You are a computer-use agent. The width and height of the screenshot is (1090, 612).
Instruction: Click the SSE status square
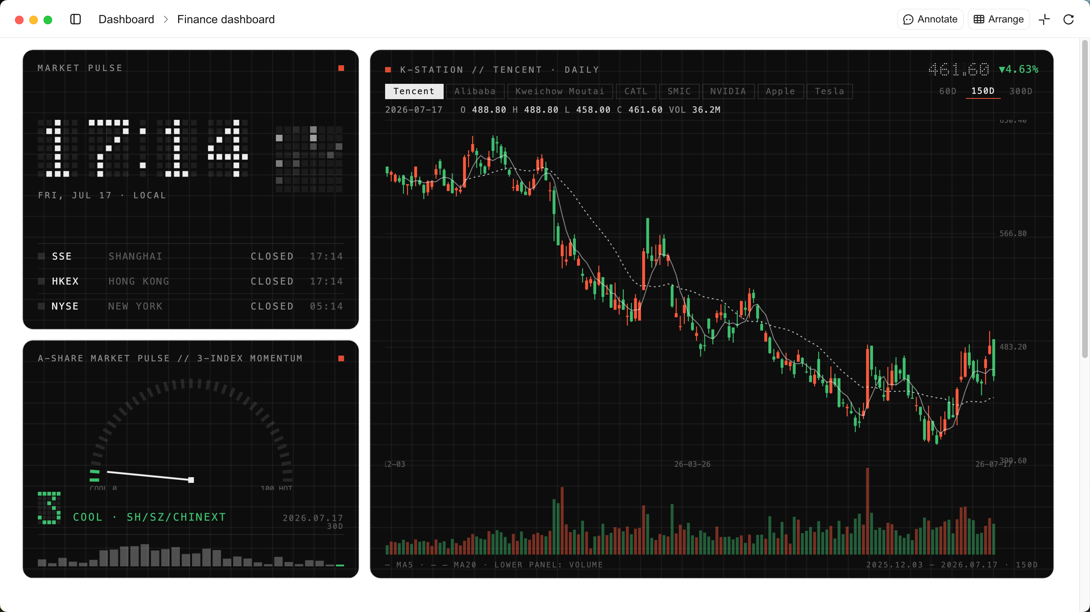pos(41,256)
